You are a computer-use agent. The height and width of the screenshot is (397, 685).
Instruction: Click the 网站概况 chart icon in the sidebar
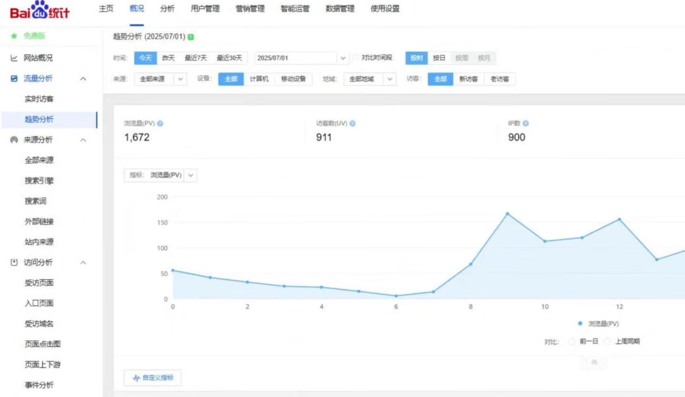pyautogui.click(x=14, y=58)
